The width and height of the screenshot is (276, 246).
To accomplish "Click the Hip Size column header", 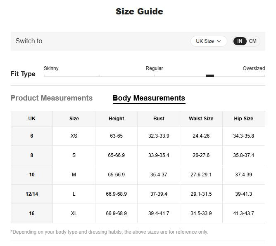I will pos(243,119).
